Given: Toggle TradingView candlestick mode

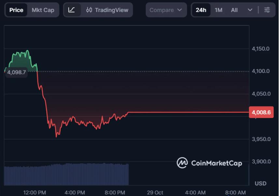Looking at the screenshot, I should pos(89,10).
